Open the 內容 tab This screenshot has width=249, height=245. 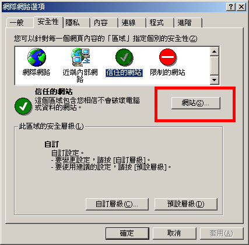tap(100, 23)
